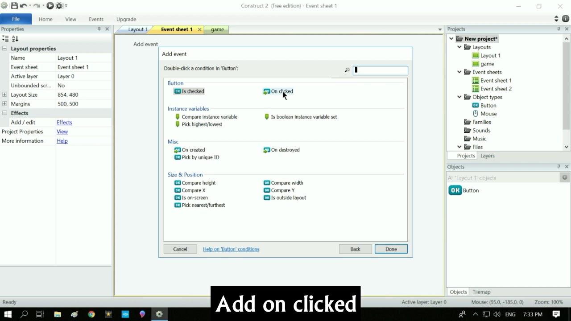The height and width of the screenshot is (321, 571).
Task: Collapse the Layouts folder
Action: 459,47
